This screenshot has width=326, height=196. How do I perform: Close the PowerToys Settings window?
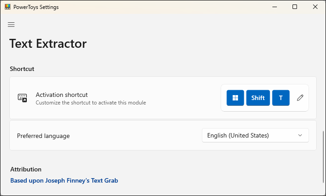coord(315,7)
